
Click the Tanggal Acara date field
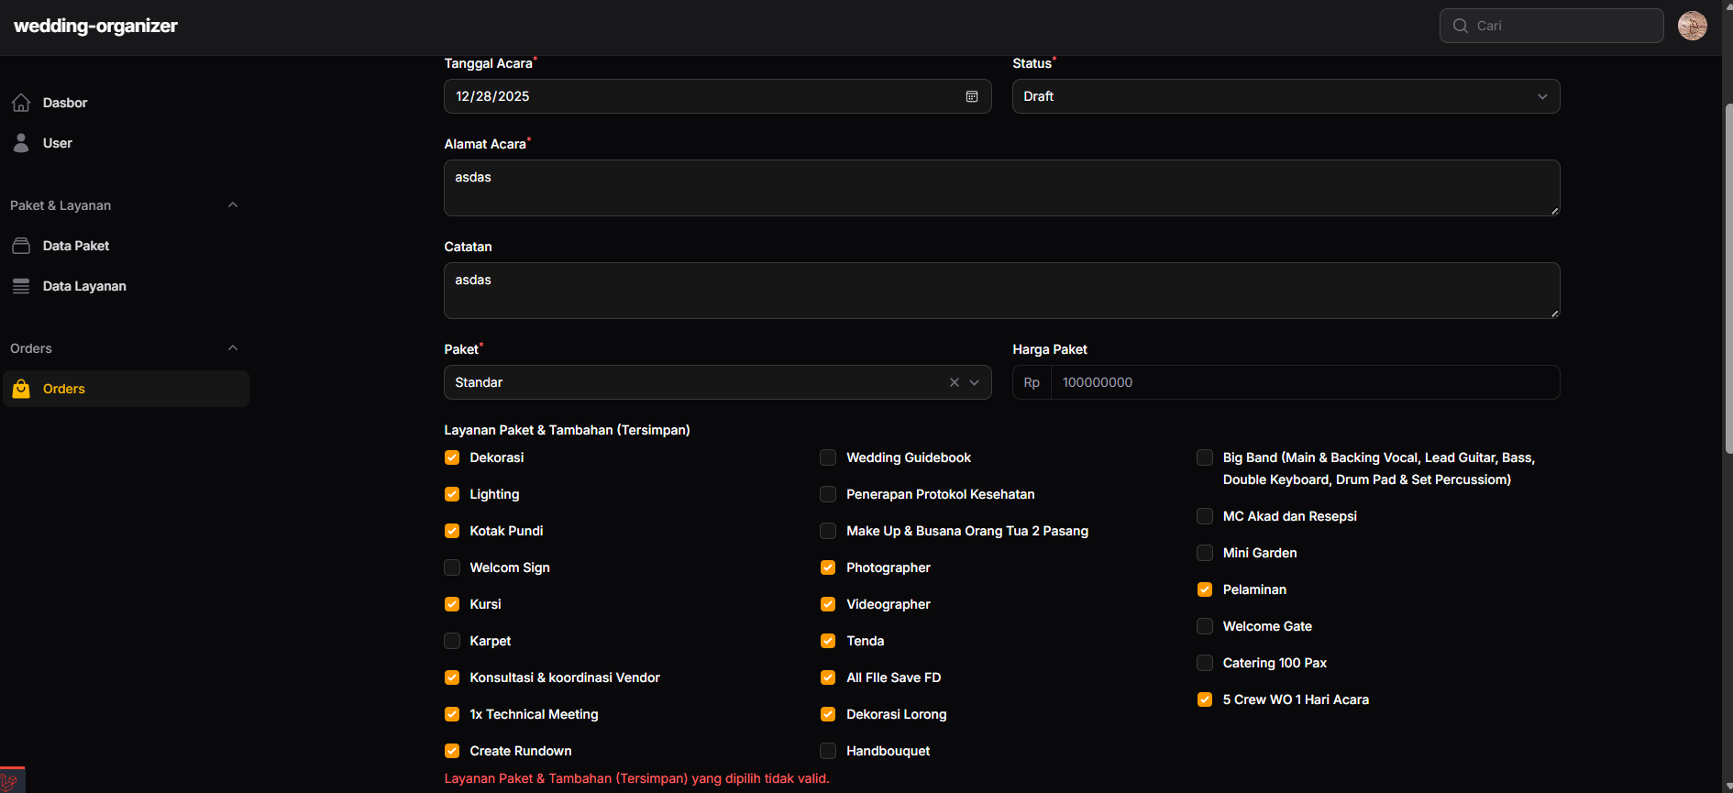click(717, 96)
